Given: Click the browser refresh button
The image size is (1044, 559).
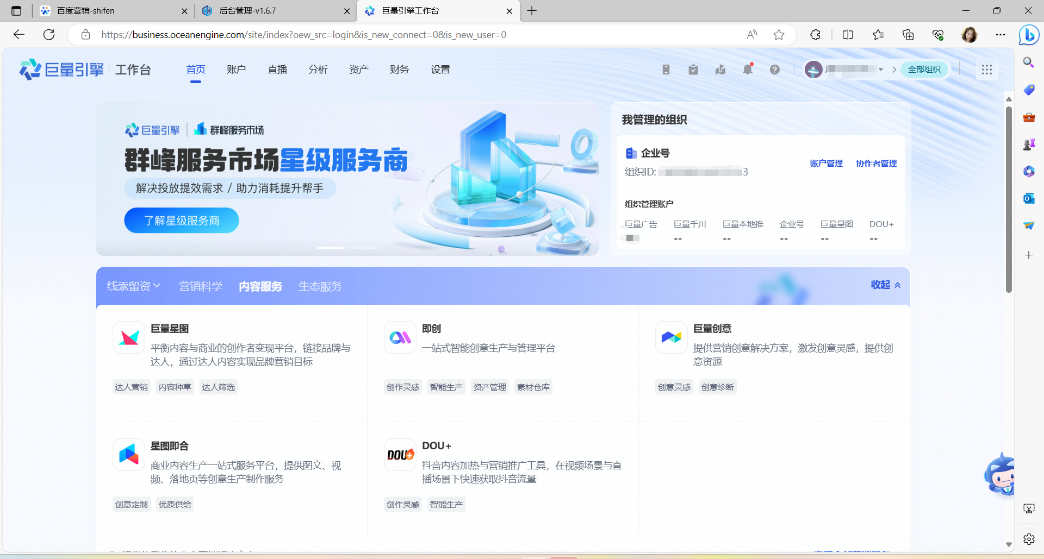Looking at the screenshot, I should (x=49, y=35).
